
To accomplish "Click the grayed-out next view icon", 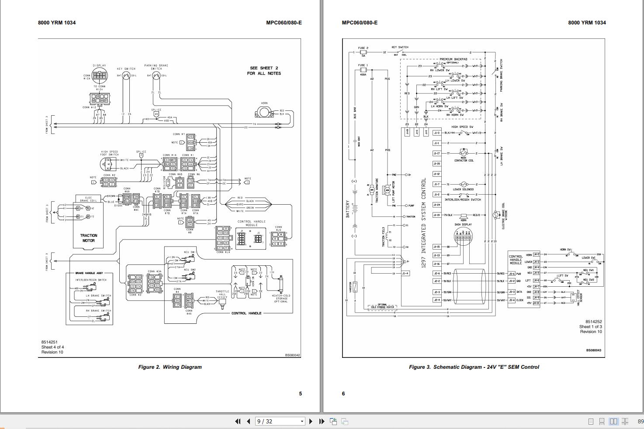I will point(345,422).
